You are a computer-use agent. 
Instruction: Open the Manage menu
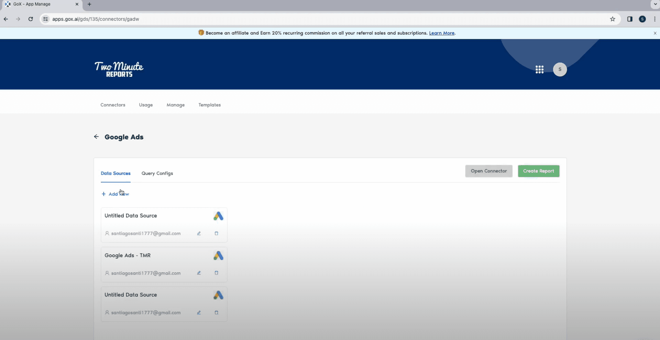[176, 105]
